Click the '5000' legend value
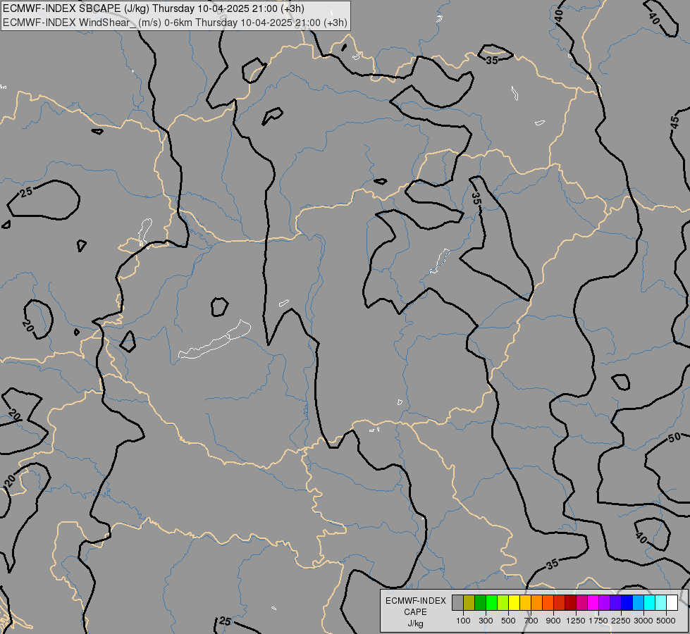This screenshot has width=690, height=634. pos(666,621)
